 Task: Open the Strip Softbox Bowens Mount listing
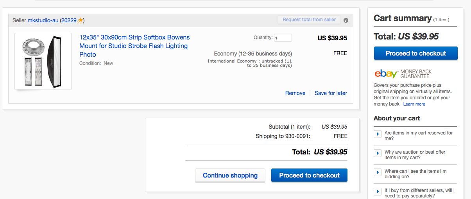134,46
